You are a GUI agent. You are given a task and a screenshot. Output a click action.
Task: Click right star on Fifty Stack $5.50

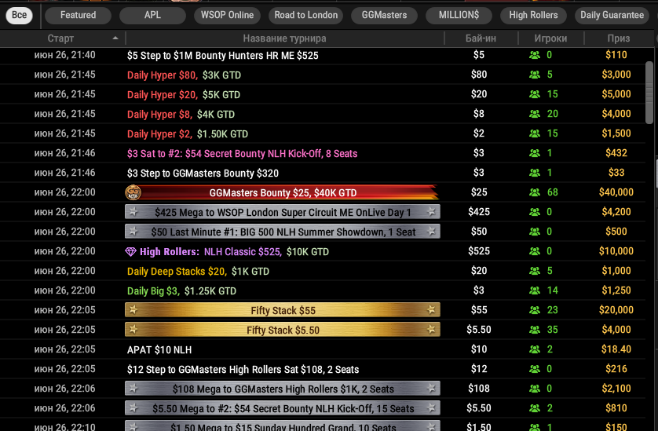431,330
